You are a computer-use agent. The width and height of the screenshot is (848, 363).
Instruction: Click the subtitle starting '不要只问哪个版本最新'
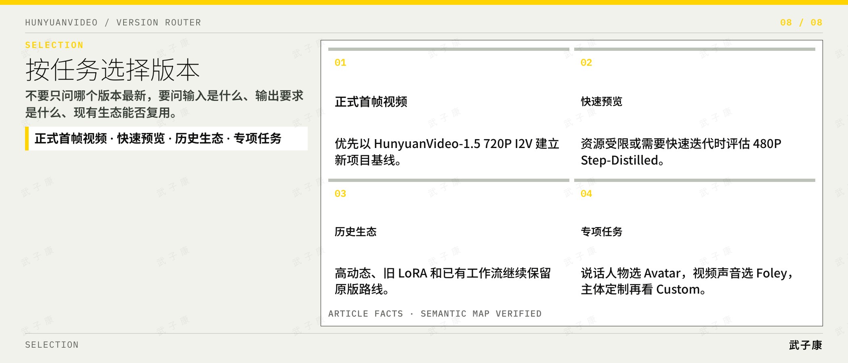point(164,104)
